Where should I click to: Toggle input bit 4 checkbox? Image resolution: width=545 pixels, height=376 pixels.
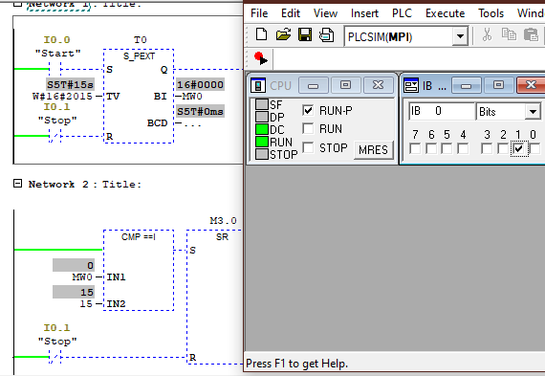click(x=463, y=149)
